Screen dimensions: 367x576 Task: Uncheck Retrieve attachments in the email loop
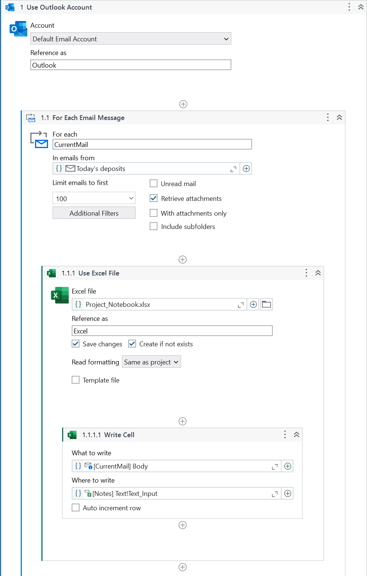(x=153, y=198)
